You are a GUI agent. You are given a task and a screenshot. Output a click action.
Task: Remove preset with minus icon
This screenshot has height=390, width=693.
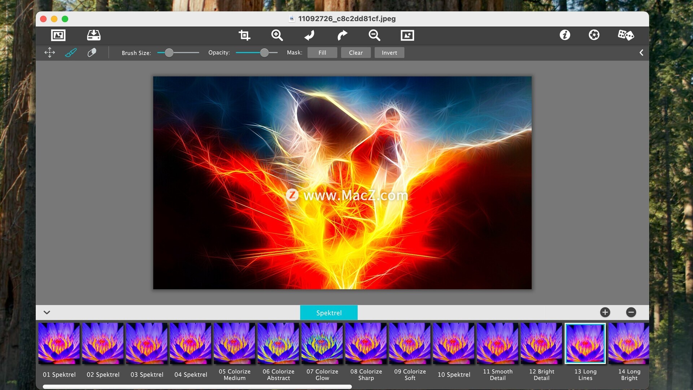(x=631, y=312)
